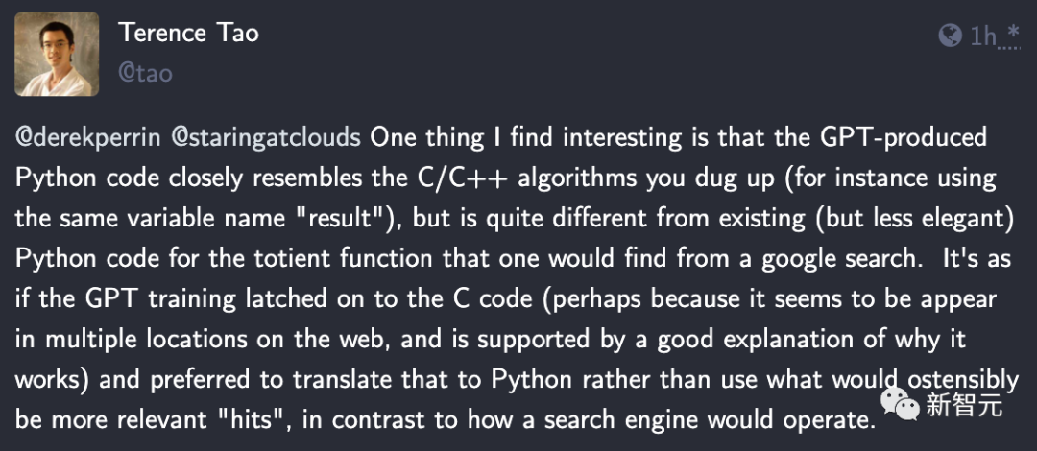The image size is (1037, 451).
Task: Click the @tao account handle
Action: coord(145,73)
